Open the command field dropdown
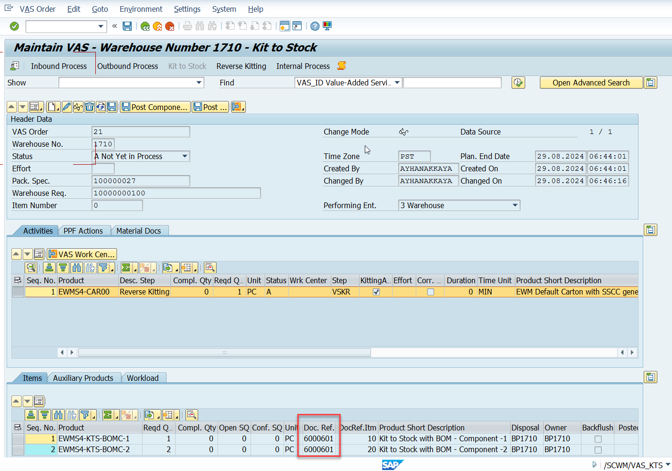 101,26
